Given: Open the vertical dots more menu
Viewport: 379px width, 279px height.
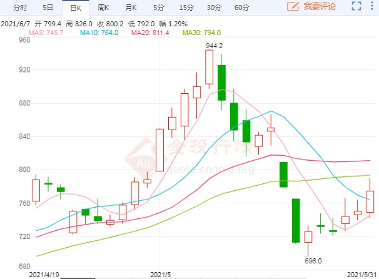Looking at the screenshot, I should (x=372, y=6).
